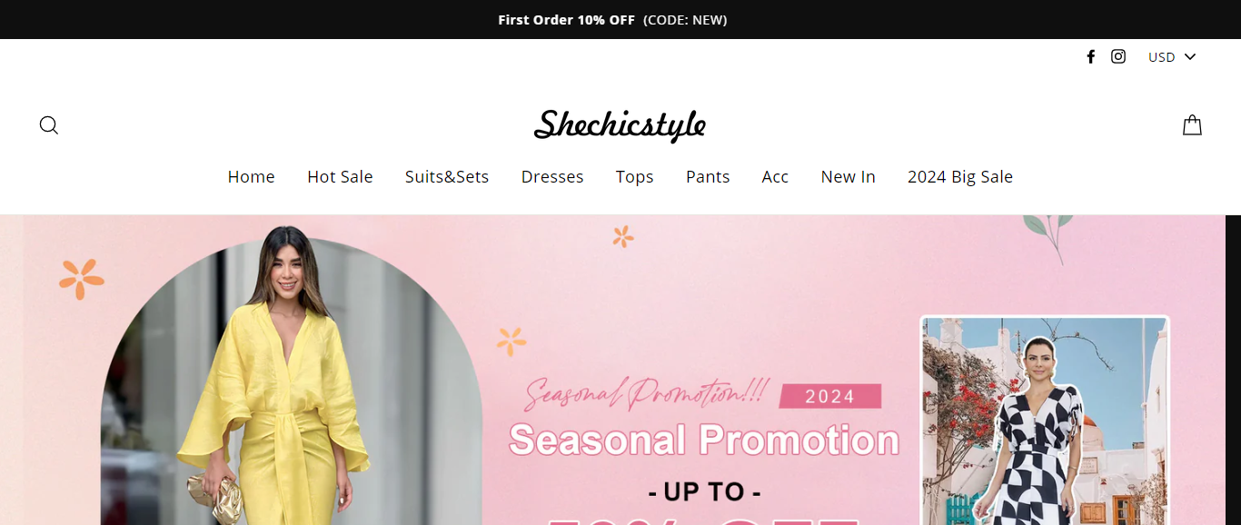Visit the Facebook page icon
1241x525 pixels.
coord(1091,56)
